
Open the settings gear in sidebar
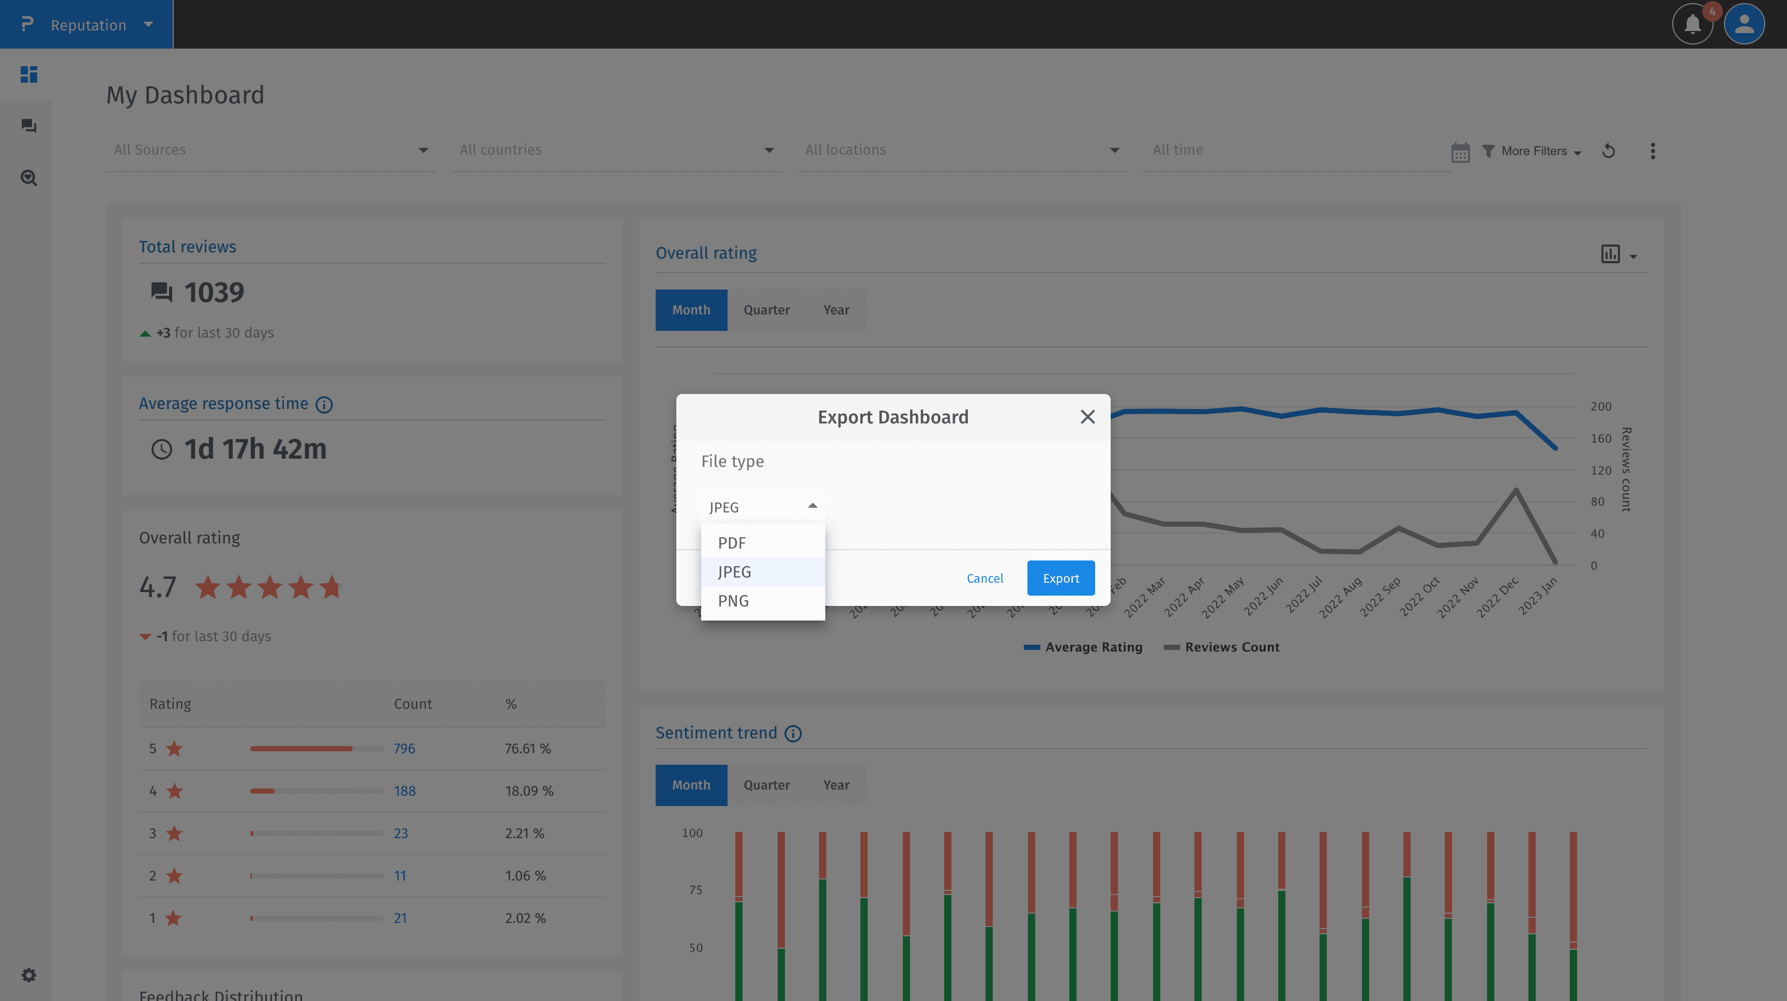[x=28, y=974]
